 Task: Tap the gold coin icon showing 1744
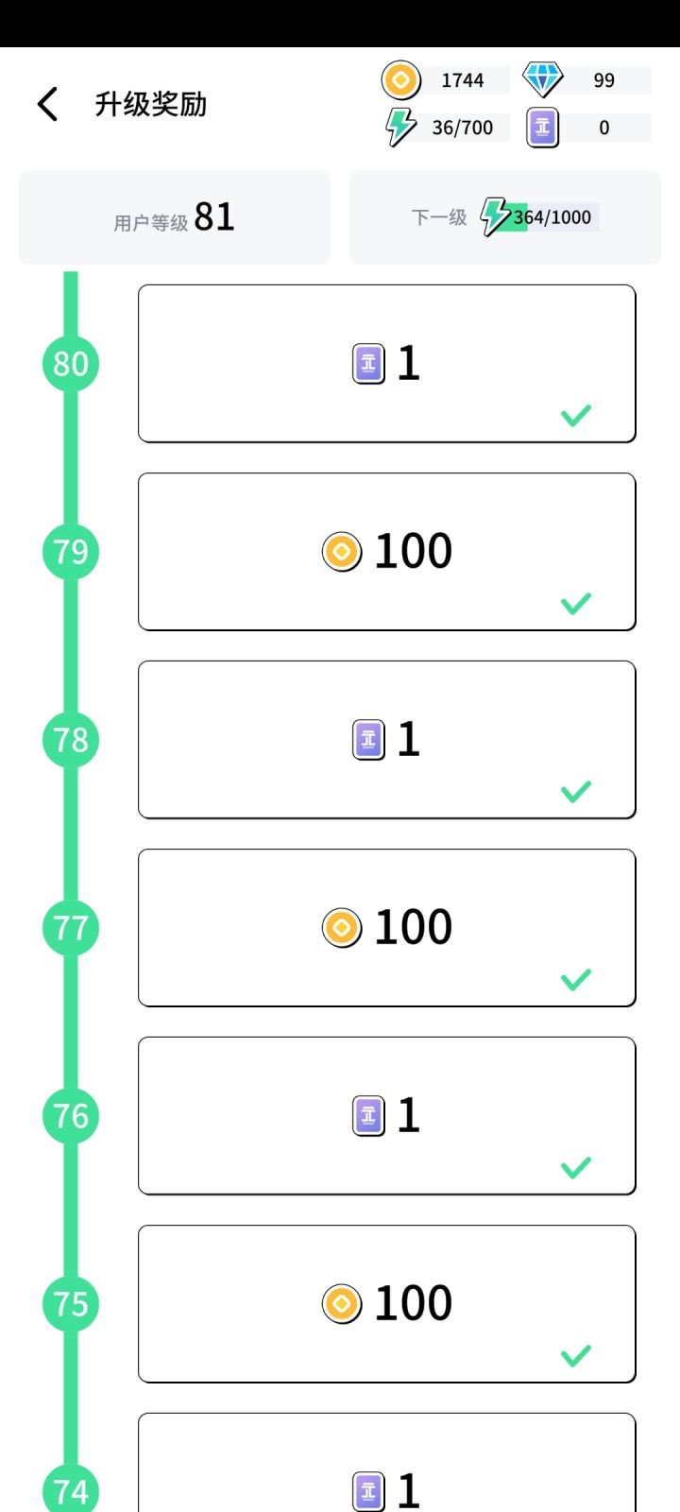coord(400,80)
